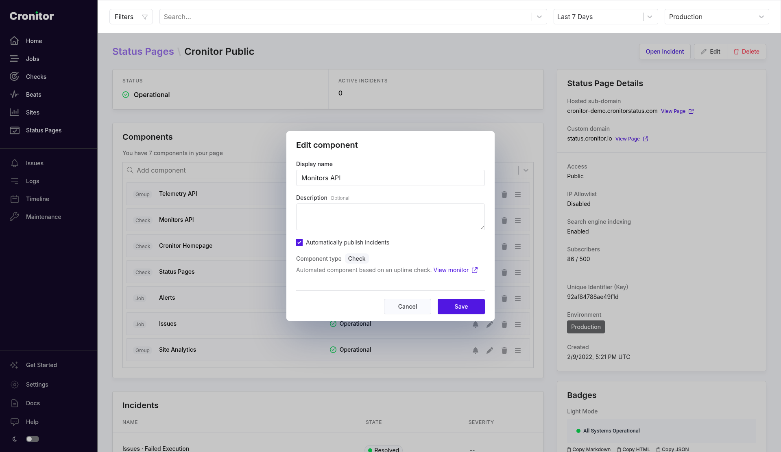Open the Last 7 Days dropdown
This screenshot has height=452, width=781.
coord(606,17)
